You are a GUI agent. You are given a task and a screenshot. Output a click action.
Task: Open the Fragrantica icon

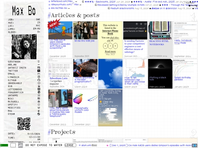(38, 92)
